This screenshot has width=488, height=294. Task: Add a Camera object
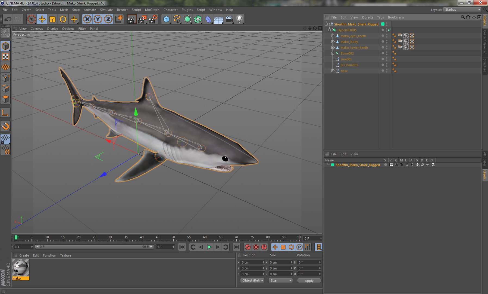229,19
